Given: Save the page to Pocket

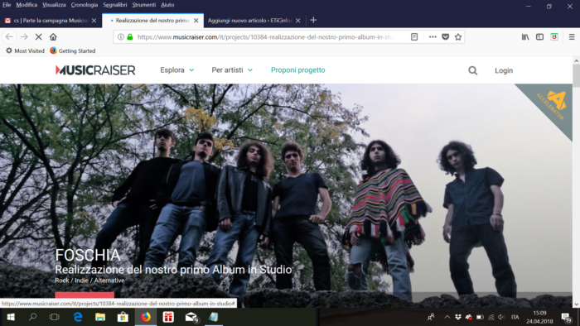Looking at the screenshot, I should (x=446, y=37).
